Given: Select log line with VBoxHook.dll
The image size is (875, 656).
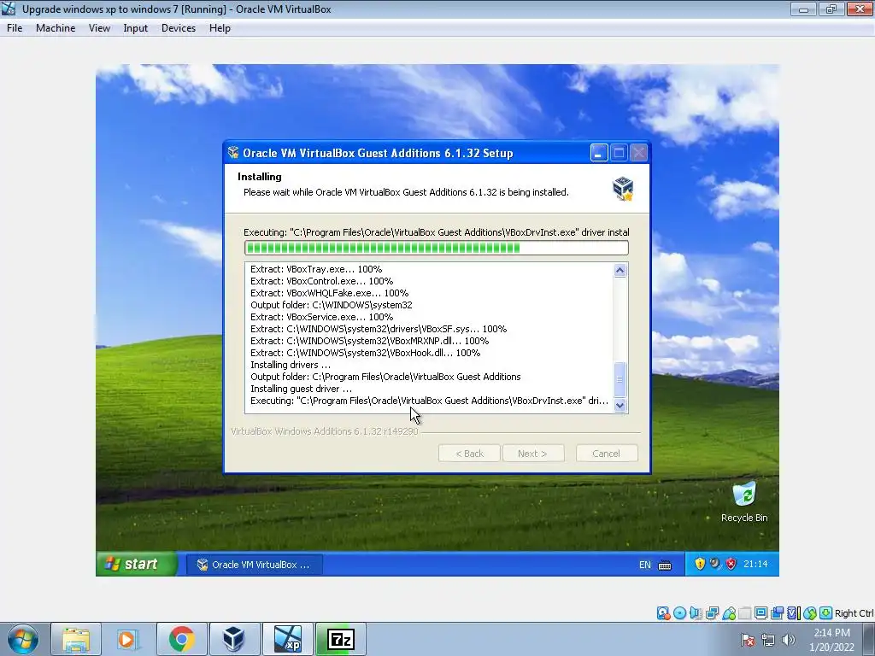Looking at the screenshot, I should [x=366, y=353].
